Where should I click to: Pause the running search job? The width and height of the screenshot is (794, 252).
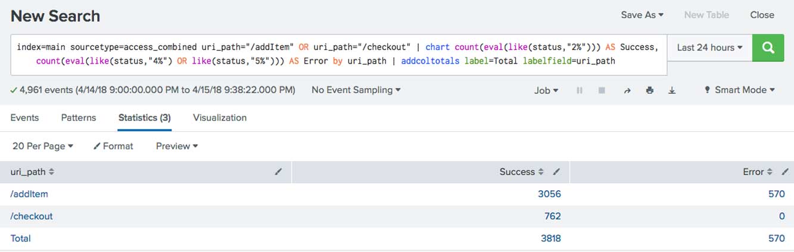point(579,90)
